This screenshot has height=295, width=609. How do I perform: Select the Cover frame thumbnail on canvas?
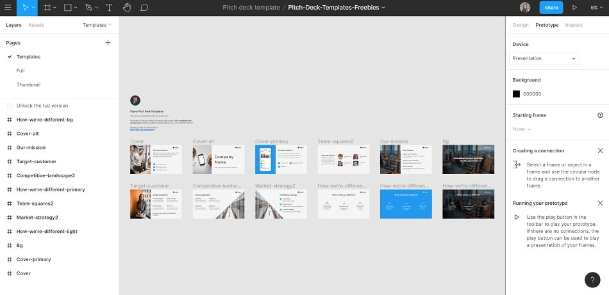pos(156,159)
